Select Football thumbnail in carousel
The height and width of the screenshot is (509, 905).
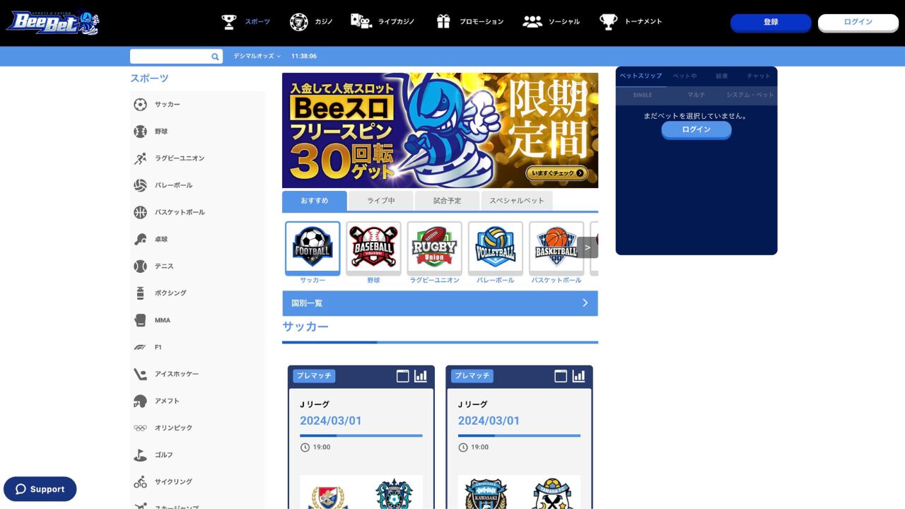point(313,248)
